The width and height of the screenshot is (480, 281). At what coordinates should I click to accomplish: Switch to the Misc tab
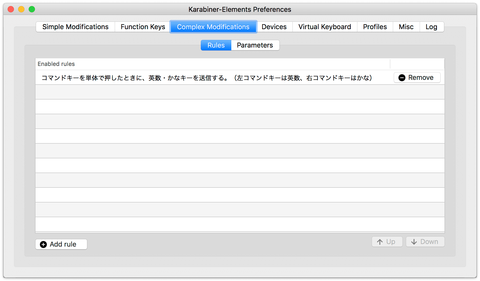[406, 27]
